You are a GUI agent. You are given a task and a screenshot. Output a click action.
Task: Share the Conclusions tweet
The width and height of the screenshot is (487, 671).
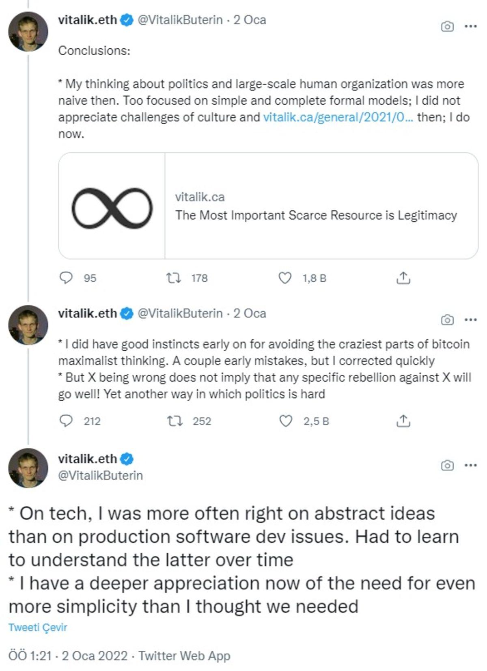(403, 278)
